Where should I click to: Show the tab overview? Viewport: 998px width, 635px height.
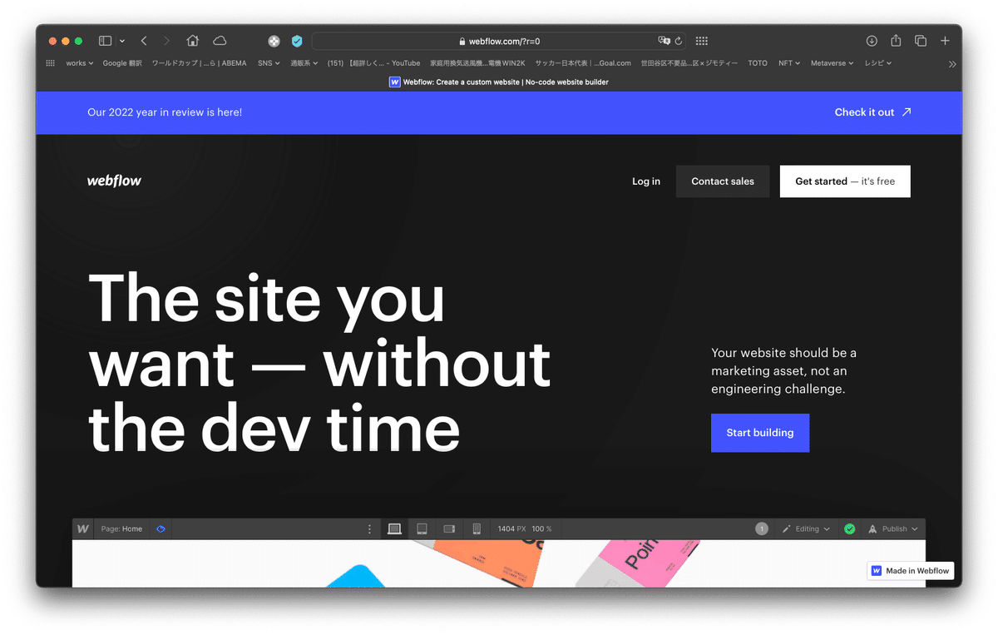(x=921, y=41)
